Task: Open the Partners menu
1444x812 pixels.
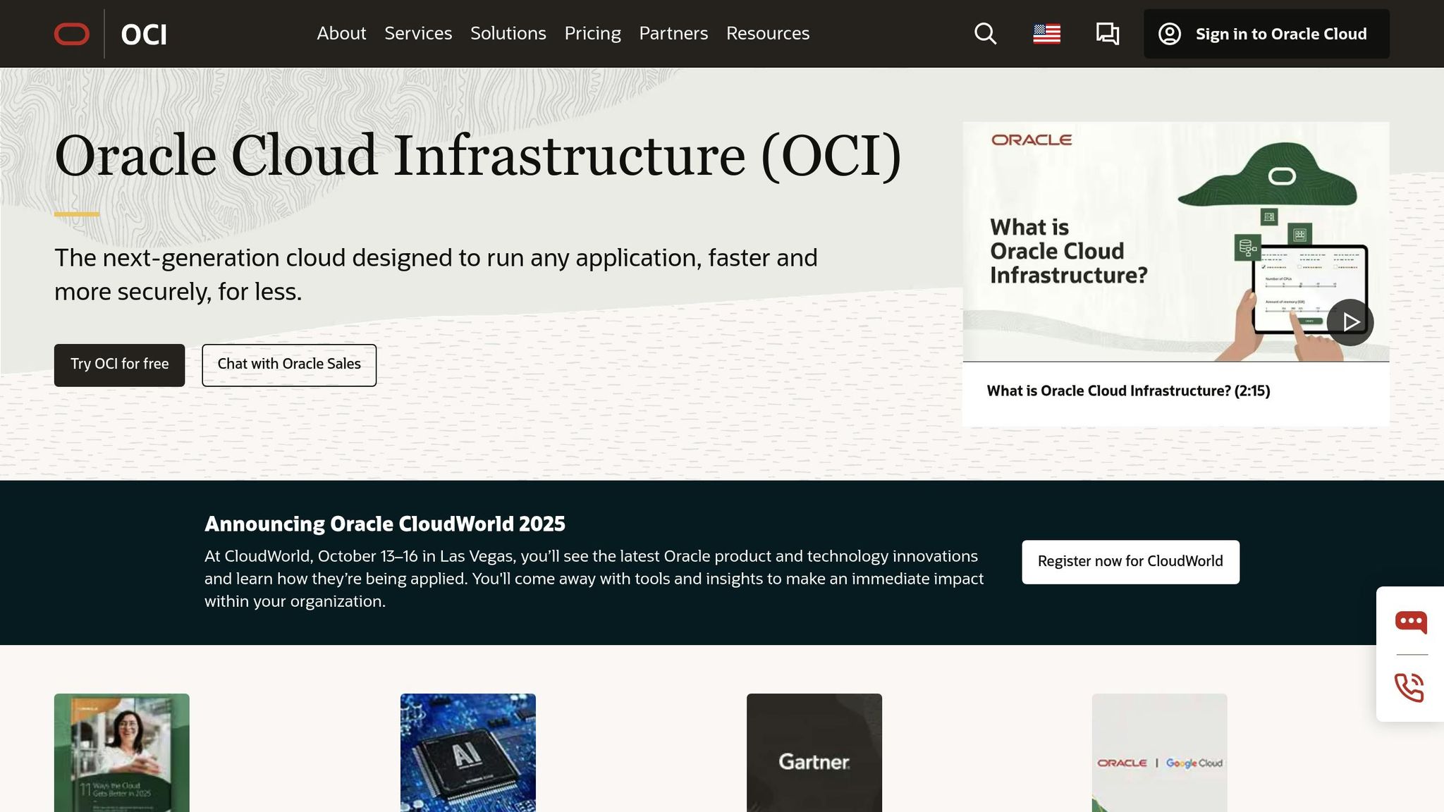Action: point(673,33)
